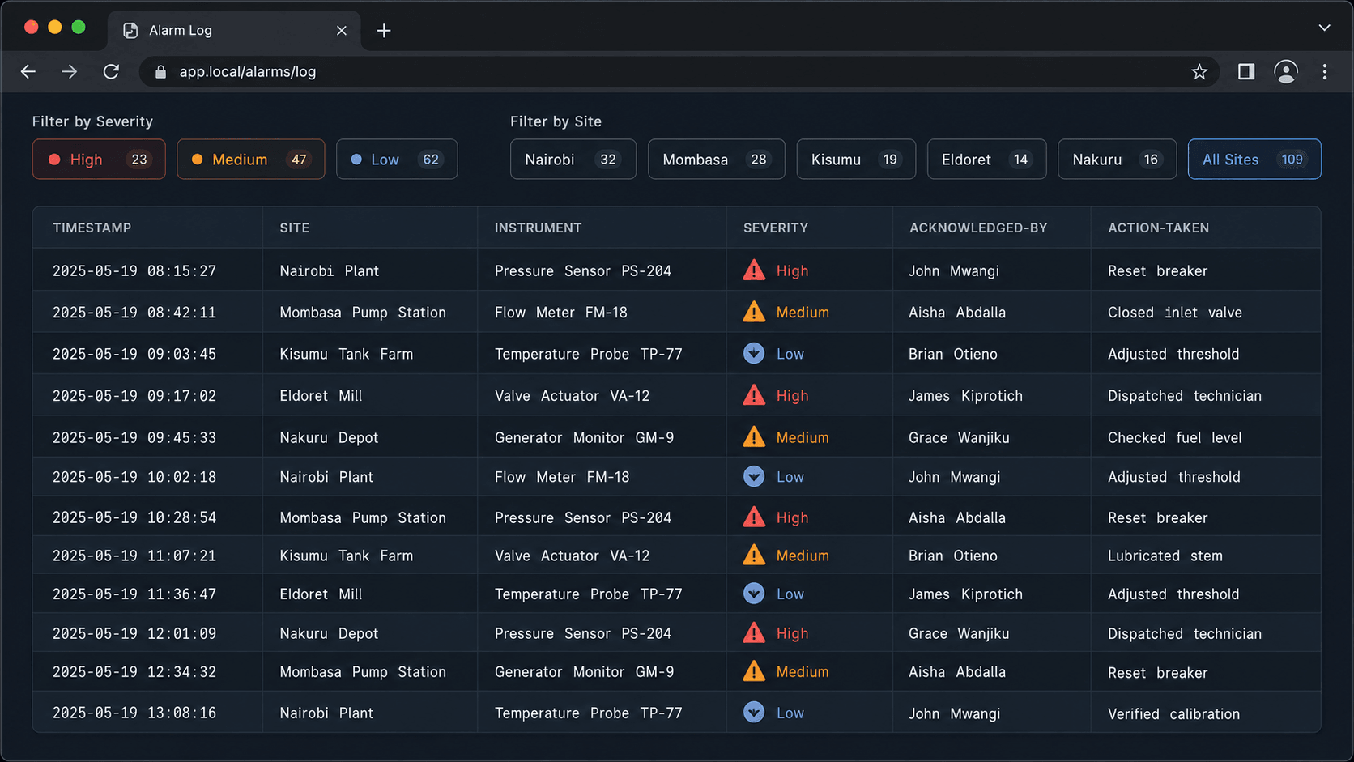Open a new browser tab
The image size is (1354, 762).
click(x=384, y=31)
